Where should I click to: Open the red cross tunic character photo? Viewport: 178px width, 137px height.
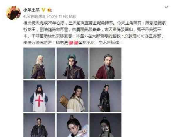point(39,96)
